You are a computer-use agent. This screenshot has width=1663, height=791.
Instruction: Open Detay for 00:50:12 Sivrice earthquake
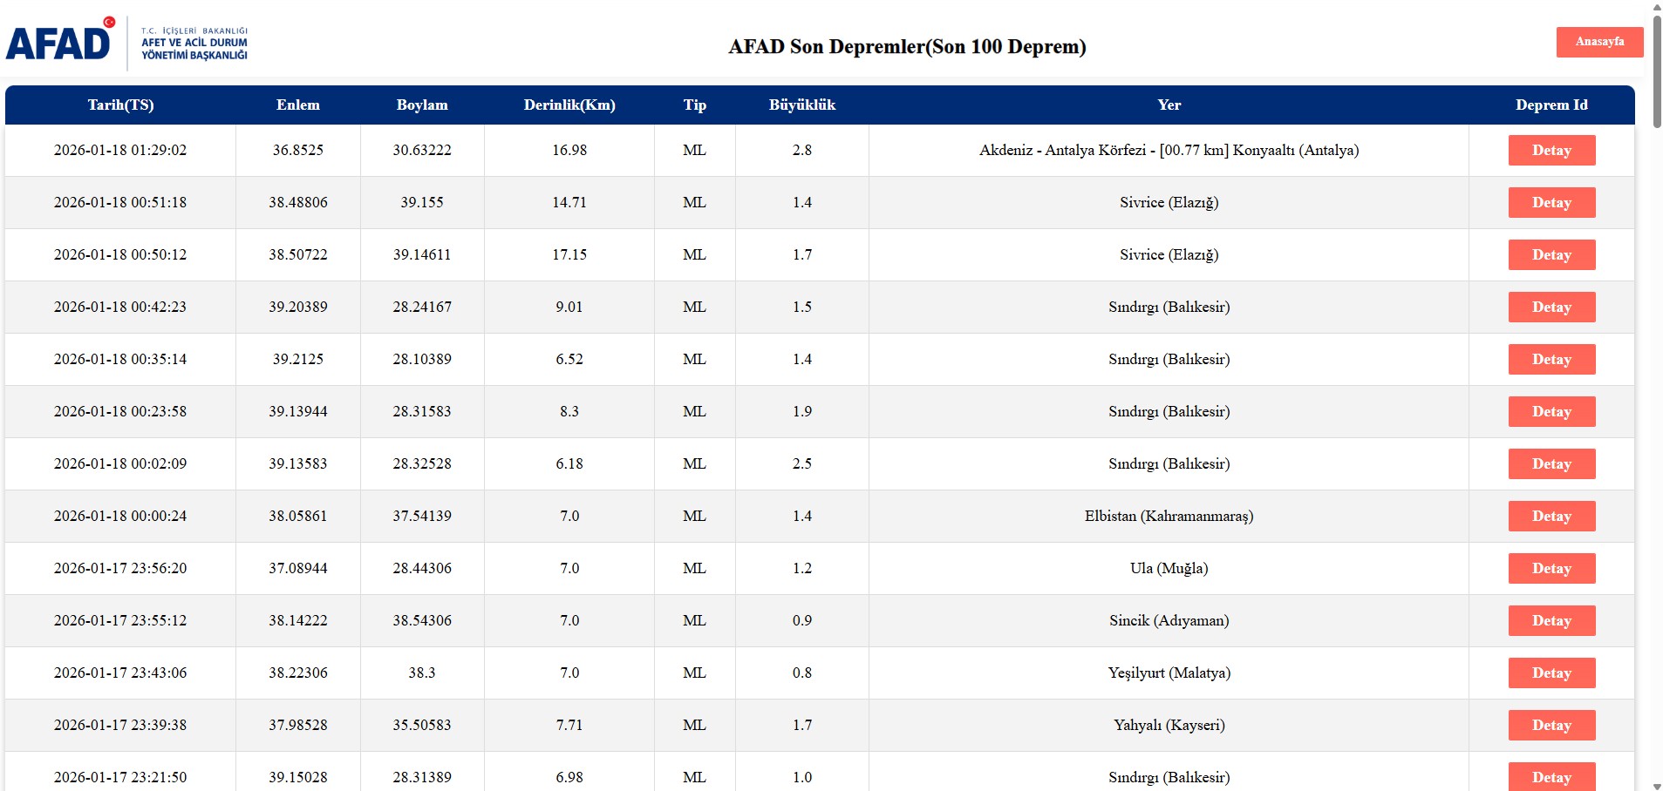point(1551,254)
